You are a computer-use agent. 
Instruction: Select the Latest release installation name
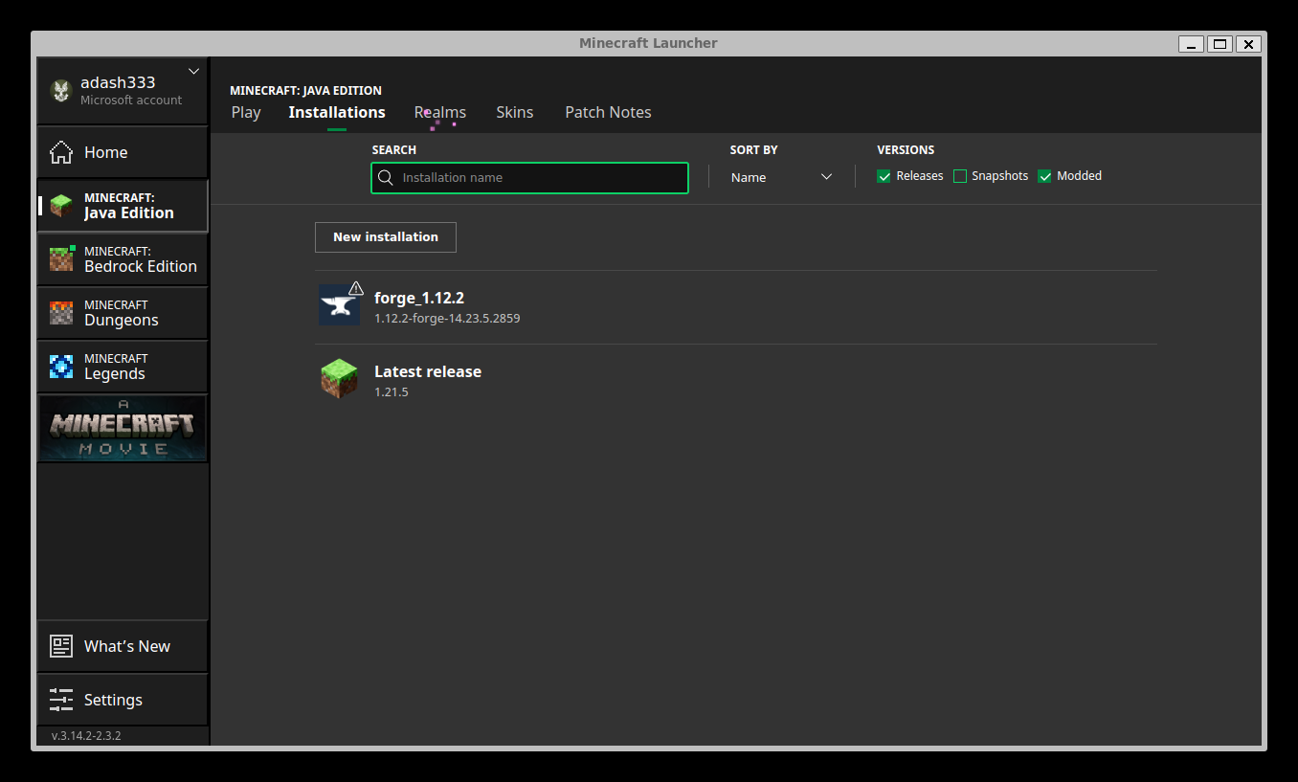pyautogui.click(x=428, y=371)
